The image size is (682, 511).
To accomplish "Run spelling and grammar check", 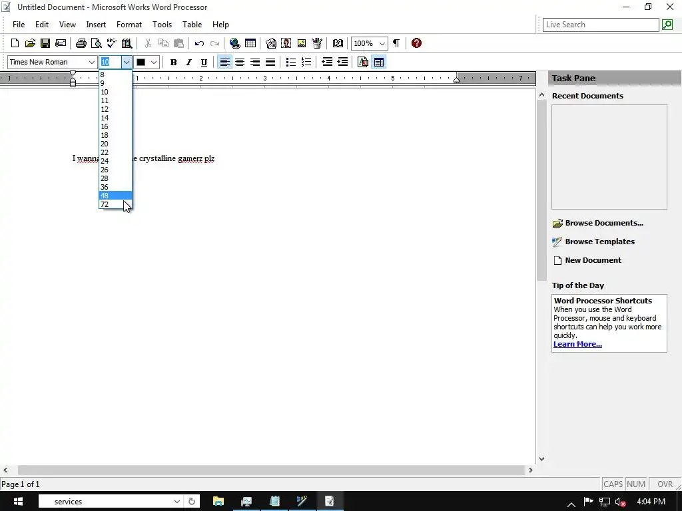I will click(111, 43).
